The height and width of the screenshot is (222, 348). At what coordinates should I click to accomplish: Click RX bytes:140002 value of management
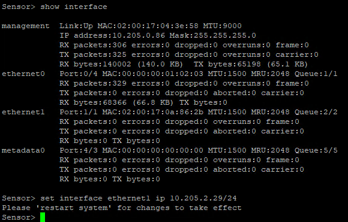coord(95,64)
